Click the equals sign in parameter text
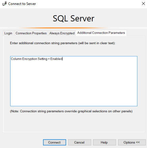Image resolution: width=147 pixels, height=148 pixels. tap(49, 59)
